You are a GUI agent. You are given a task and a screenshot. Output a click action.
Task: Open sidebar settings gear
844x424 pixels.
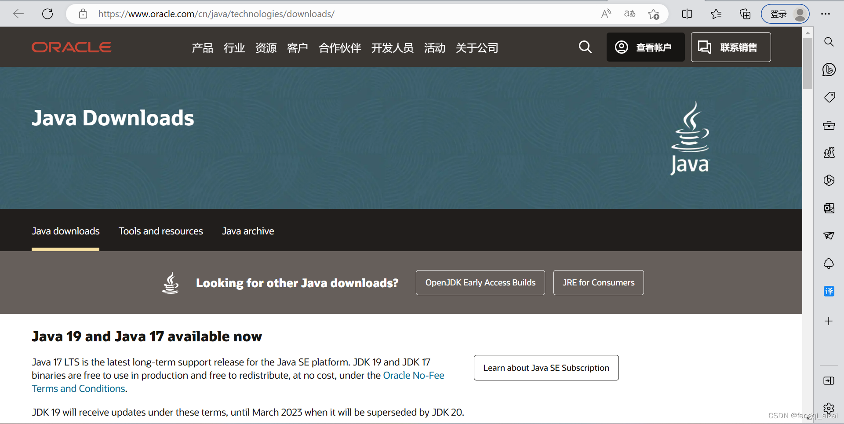pyautogui.click(x=829, y=408)
